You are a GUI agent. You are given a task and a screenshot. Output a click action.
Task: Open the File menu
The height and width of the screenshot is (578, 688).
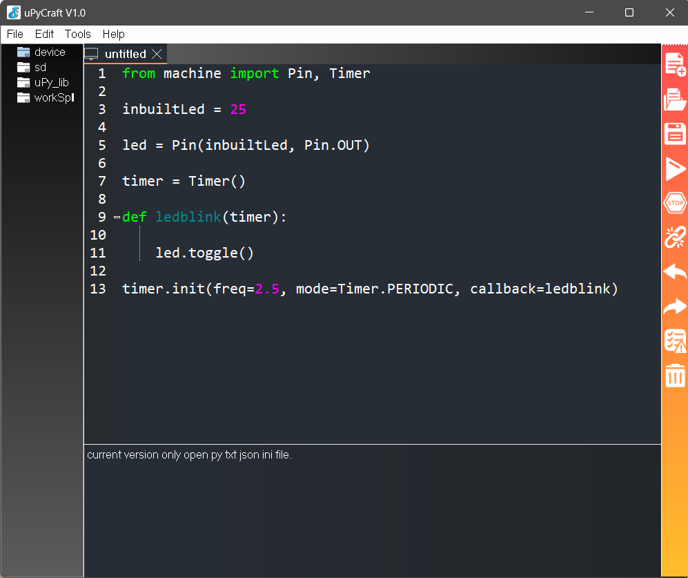[x=14, y=34]
